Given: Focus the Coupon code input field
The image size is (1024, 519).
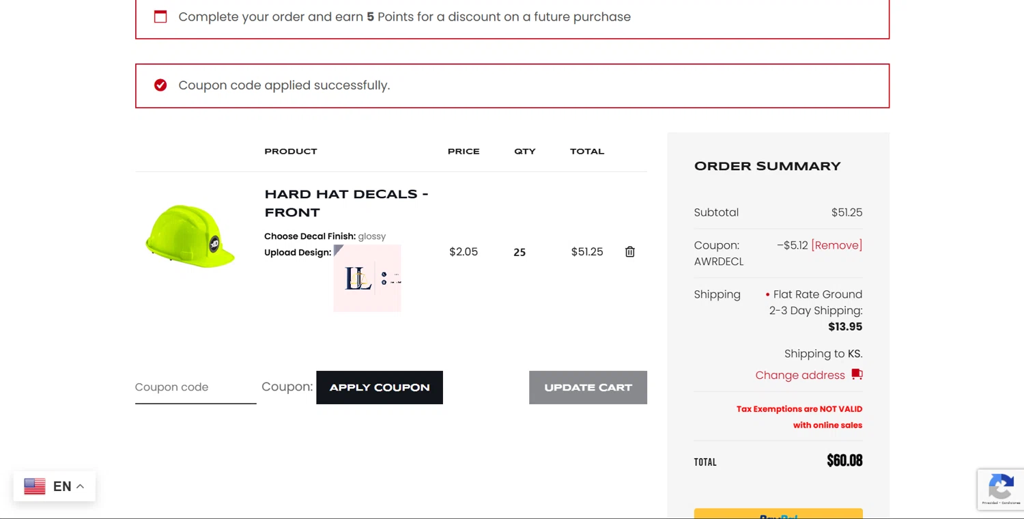Looking at the screenshot, I should pyautogui.click(x=195, y=387).
